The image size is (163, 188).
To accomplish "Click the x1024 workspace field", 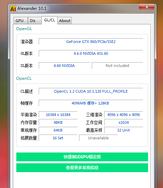I will pyautogui.click(x=124, y=122).
